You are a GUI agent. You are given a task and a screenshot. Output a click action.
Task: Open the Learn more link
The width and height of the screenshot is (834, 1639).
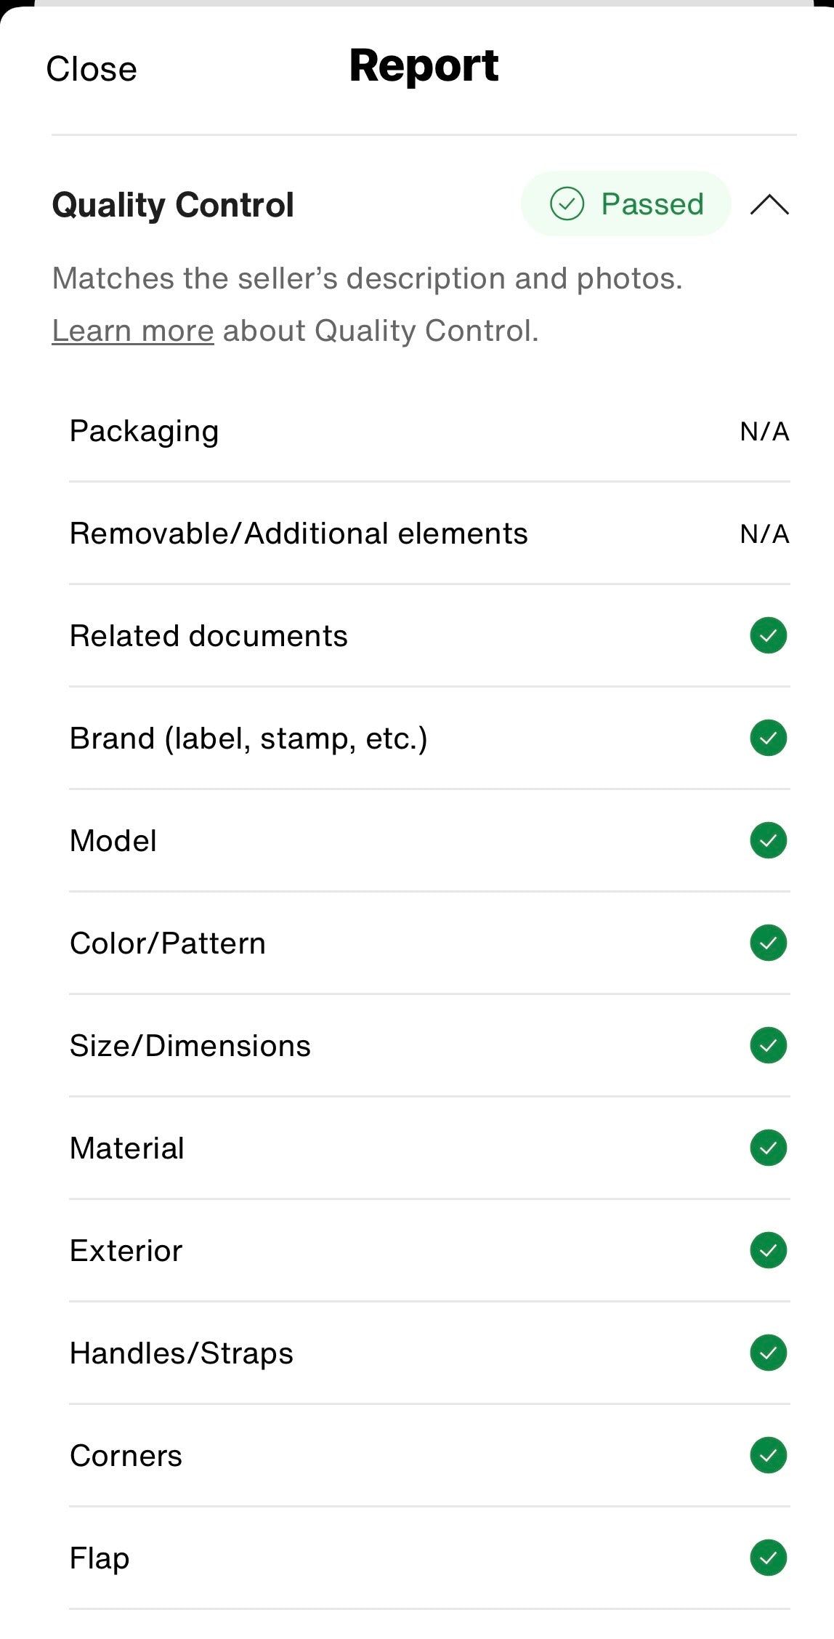[x=133, y=331]
